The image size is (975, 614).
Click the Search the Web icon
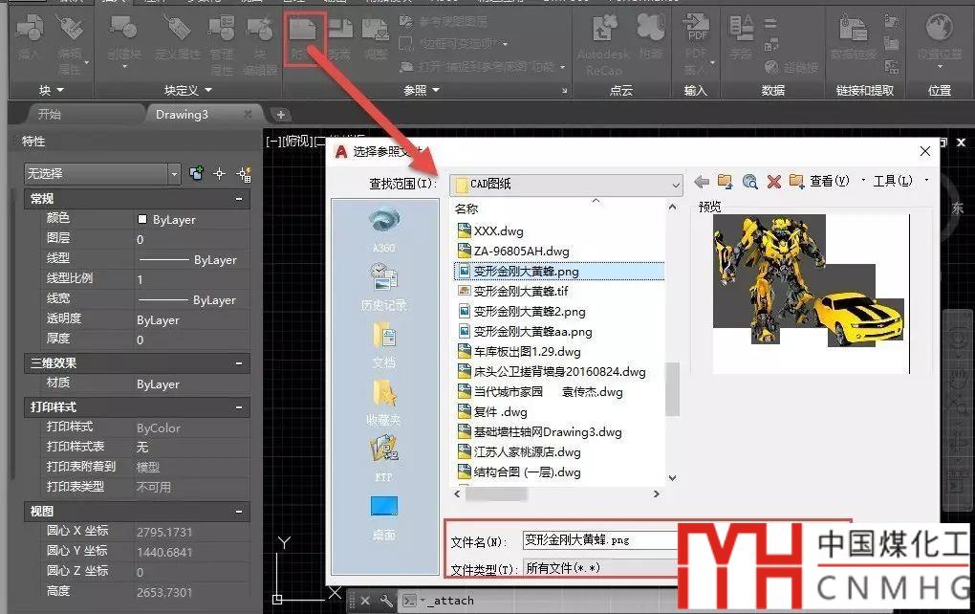point(749,181)
